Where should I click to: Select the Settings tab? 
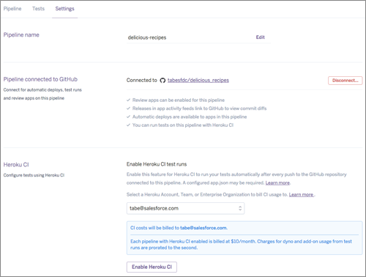64,9
